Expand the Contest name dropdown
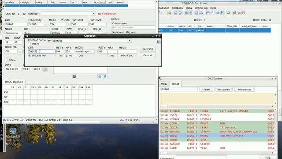The image size is (282, 159). [x=129, y=41]
